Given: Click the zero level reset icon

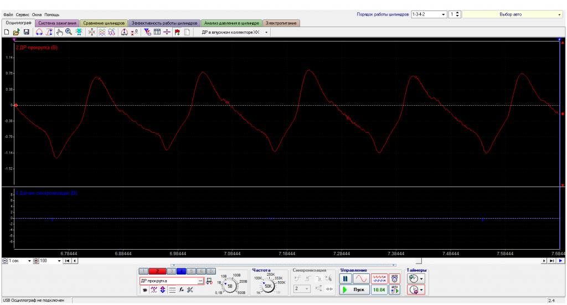Looking at the screenshot, I should (x=134, y=32).
